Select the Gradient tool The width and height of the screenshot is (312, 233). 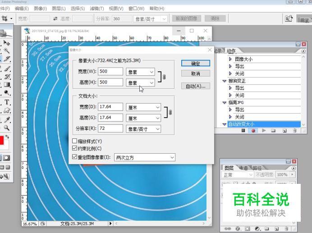7,85
